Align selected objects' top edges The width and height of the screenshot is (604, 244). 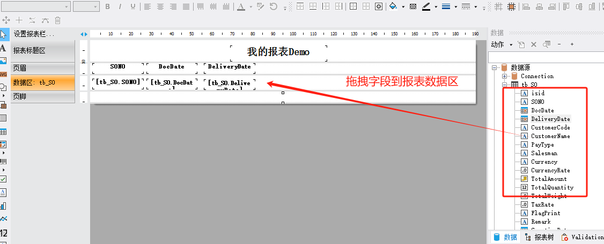click(566, 6)
